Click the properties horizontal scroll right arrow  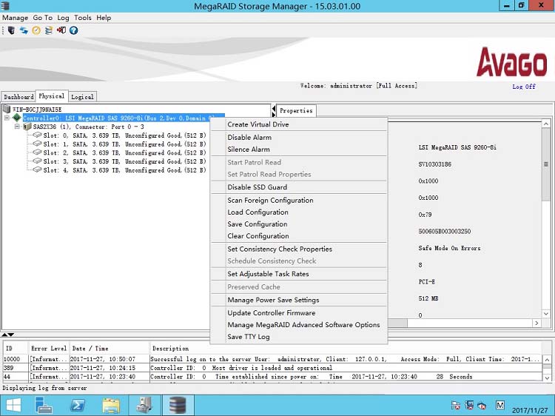tap(536, 323)
